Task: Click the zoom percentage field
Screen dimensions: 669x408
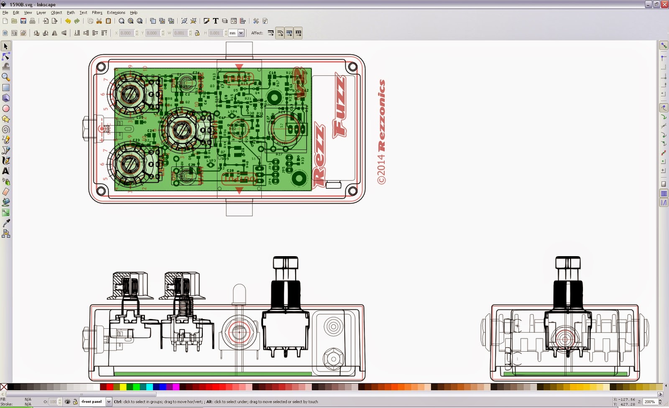Action: pos(651,402)
